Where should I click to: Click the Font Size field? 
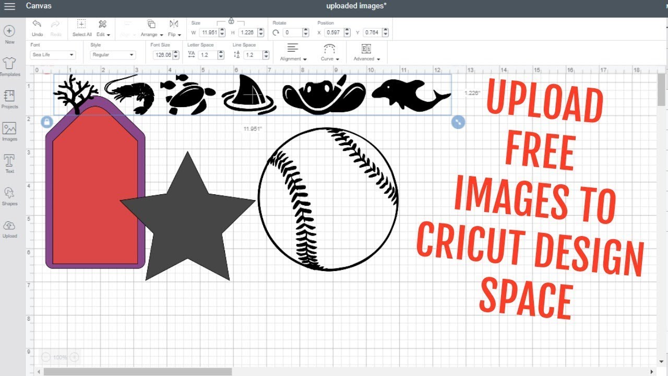(162, 55)
